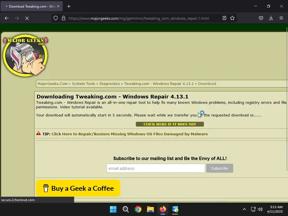Open the tracking protection shield
This screenshot has width=288, height=216.
(56, 18)
